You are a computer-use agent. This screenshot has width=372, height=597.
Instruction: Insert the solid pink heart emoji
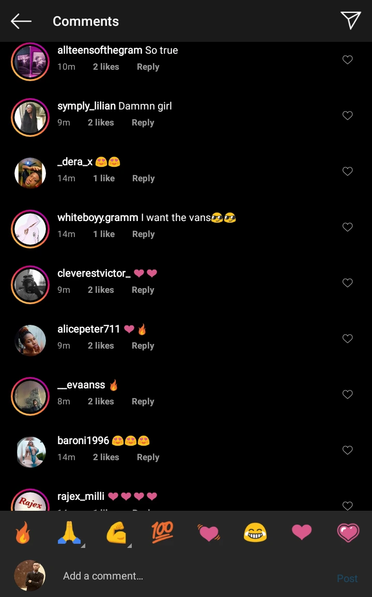pyautogui.click(x=302, y=532)
